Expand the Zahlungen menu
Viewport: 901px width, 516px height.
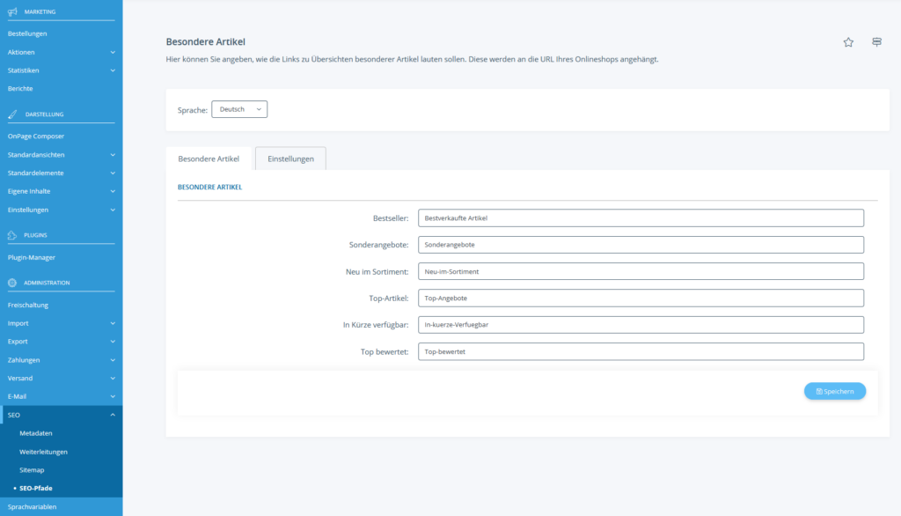coord(61,360)
